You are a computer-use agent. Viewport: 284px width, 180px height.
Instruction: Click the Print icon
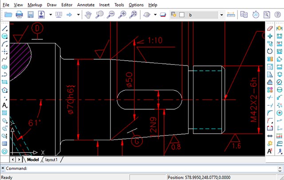point(20,15)
